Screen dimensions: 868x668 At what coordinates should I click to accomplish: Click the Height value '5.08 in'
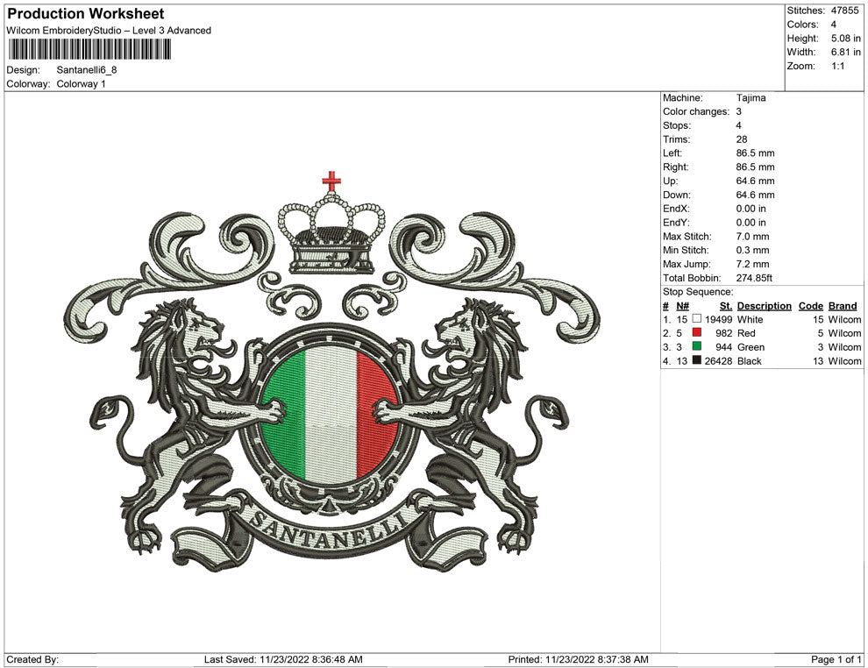point(845,39)
